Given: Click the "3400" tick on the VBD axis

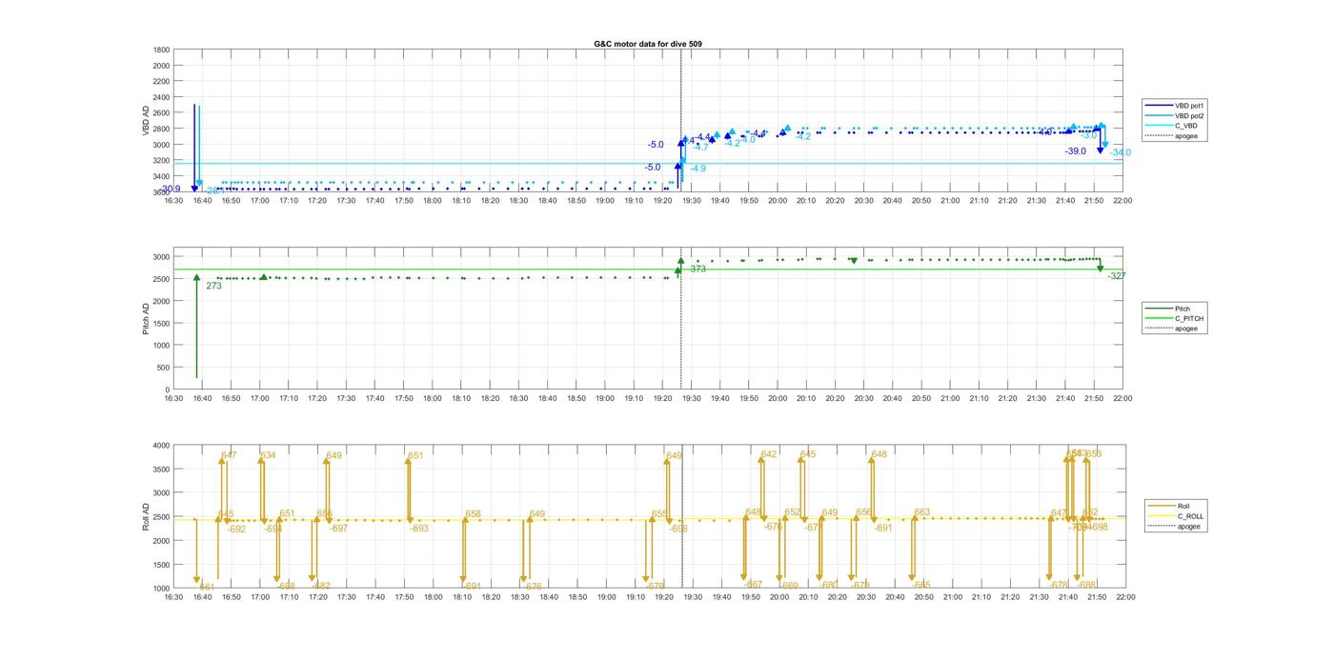Looking at the screenshot, I should click(162, 176).
